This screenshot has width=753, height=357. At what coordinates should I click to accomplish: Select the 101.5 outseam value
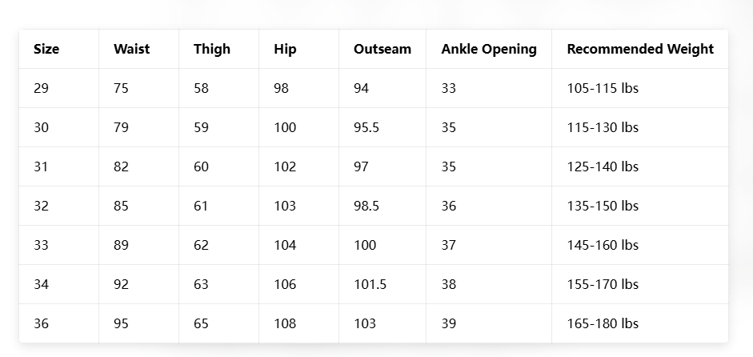[370, 284]
